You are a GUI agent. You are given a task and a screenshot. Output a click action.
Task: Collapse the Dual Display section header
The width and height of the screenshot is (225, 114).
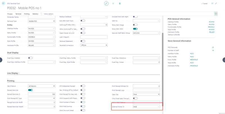(x=13, y=53)
